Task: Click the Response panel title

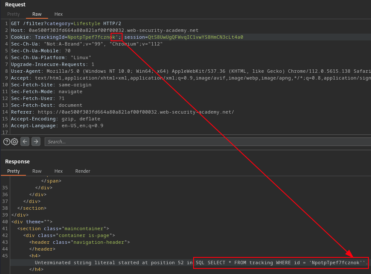Action: (17, 162)
